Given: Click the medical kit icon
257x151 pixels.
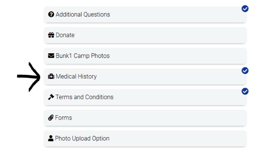Looking at the screenshot, I should 52,77.
